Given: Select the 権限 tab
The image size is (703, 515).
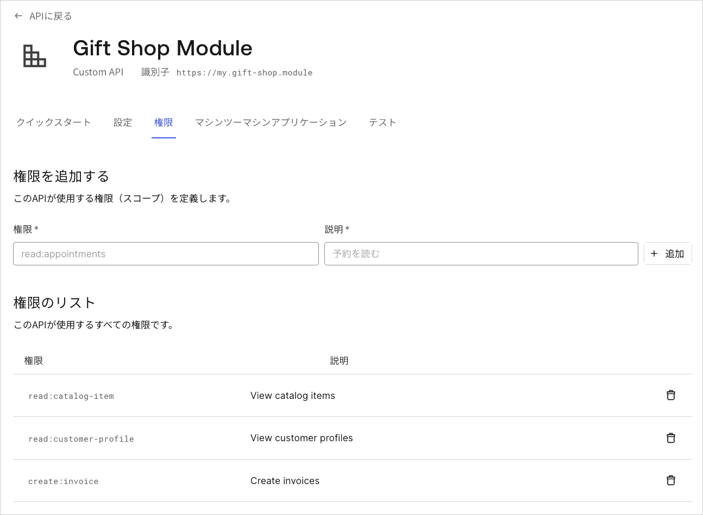Looking at the screenshot, I should (164, 122).
